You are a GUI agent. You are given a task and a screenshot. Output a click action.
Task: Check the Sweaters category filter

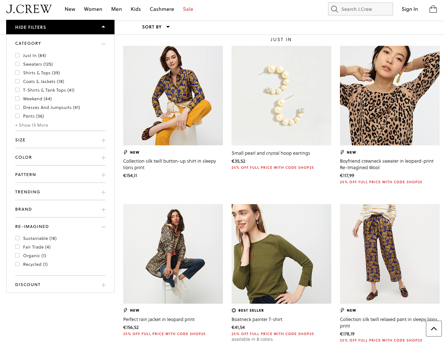(x=17, y=64)
